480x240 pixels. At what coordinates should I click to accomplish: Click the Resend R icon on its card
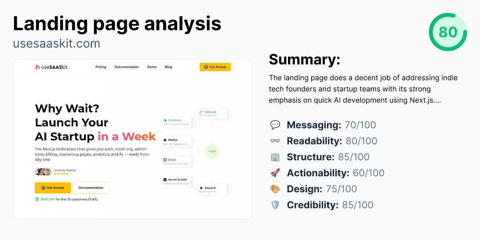point(201,188)
